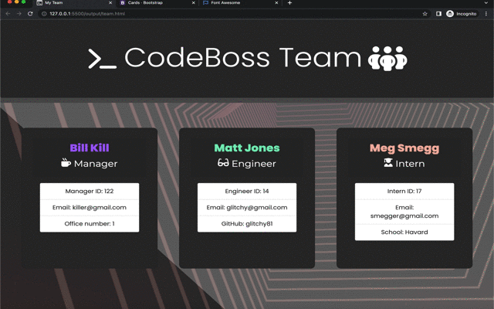Screen dimensions: 494x309
Task: Click the Engineer ID: 14 row
Action: [x=247, y=191]
